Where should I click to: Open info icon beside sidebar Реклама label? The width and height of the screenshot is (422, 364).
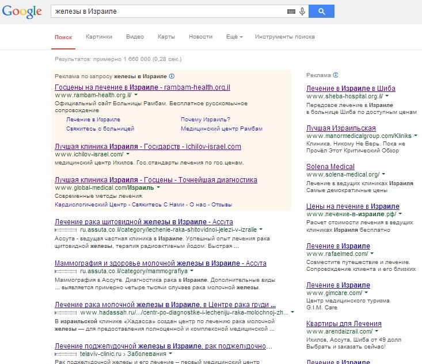coord(336,75)
